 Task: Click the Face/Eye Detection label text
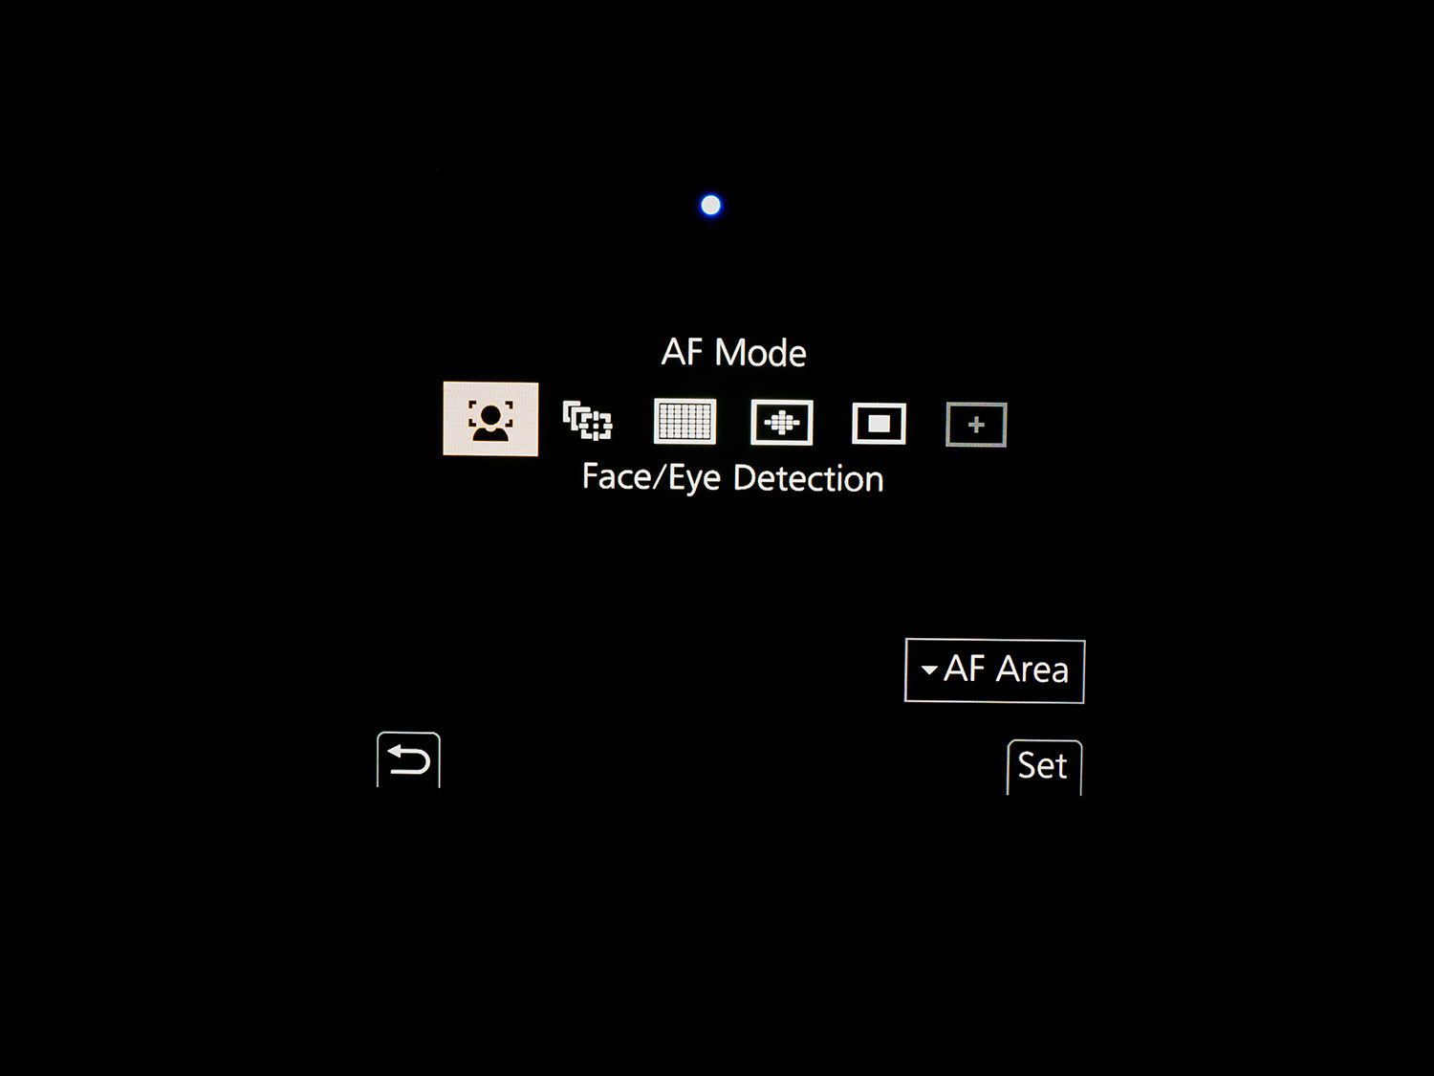pyautogui.click(x=732, y=477)
